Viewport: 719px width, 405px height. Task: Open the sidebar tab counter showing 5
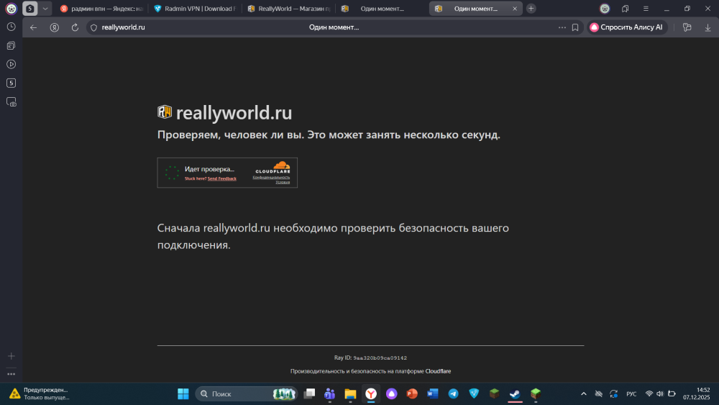click(x=11, y=83)
